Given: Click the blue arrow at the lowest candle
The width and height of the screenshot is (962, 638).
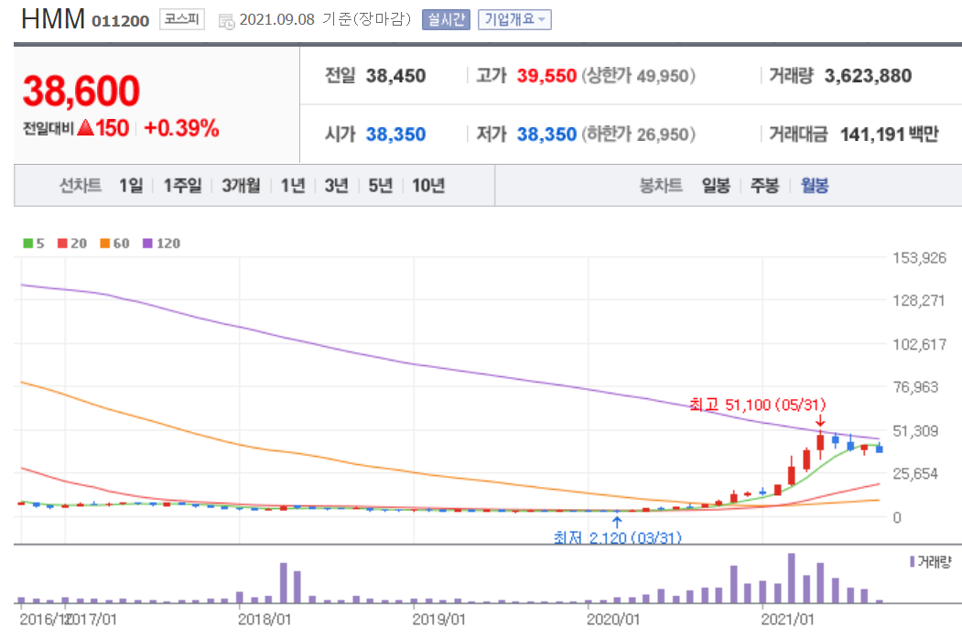Looking at the screenshot, I should [x=617, y=522].
